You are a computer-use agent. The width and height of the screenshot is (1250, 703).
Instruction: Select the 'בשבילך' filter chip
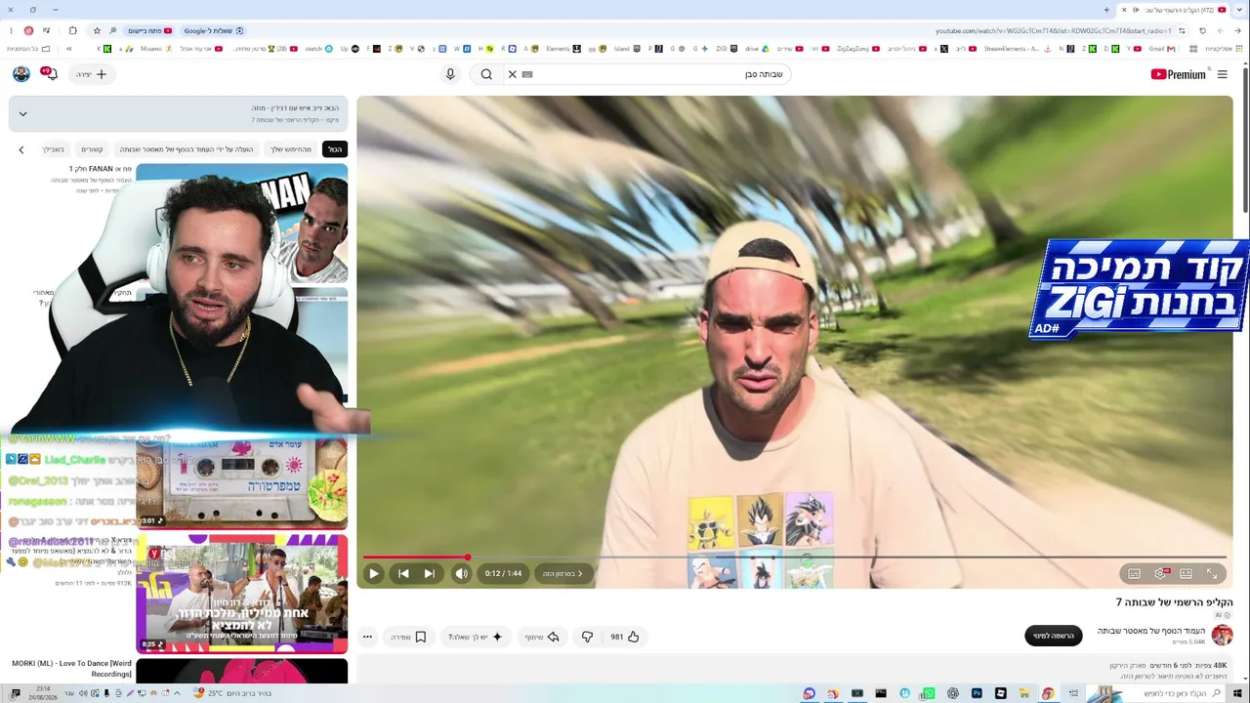tap(54, 149)
